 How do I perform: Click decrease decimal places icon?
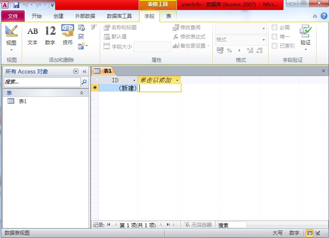[259, 51]
